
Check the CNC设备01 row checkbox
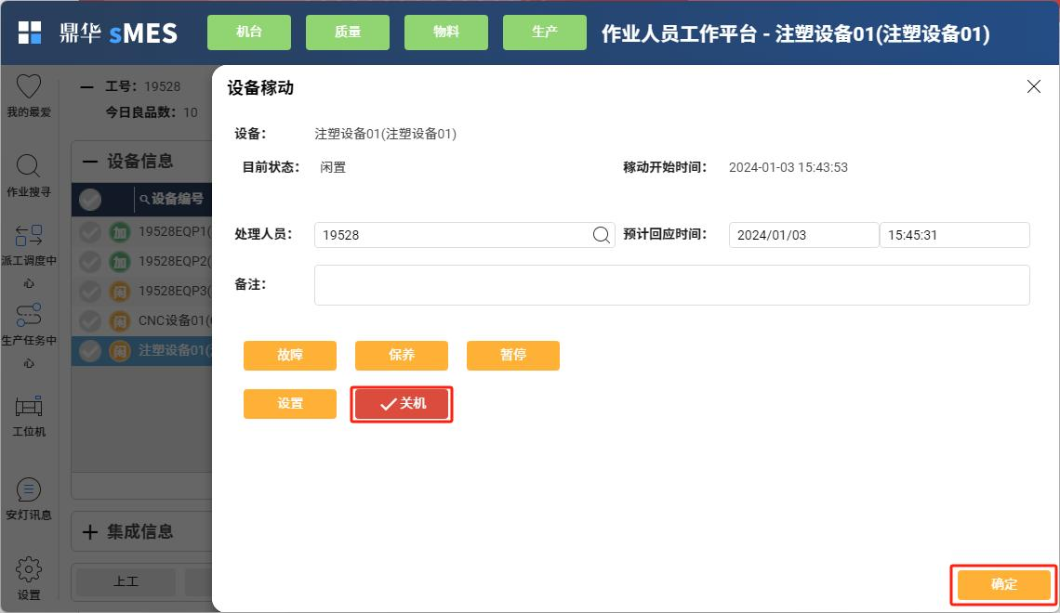tap(90, 321)
